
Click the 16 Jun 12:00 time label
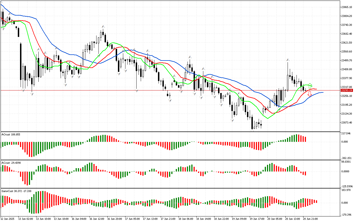[x=97, y=219]
